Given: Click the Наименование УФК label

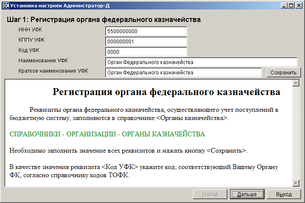Looking at the screenshot, I should (43, 61).
